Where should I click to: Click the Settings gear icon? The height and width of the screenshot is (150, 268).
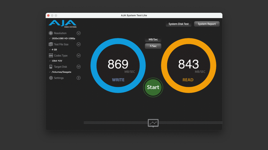pos(51,78)
